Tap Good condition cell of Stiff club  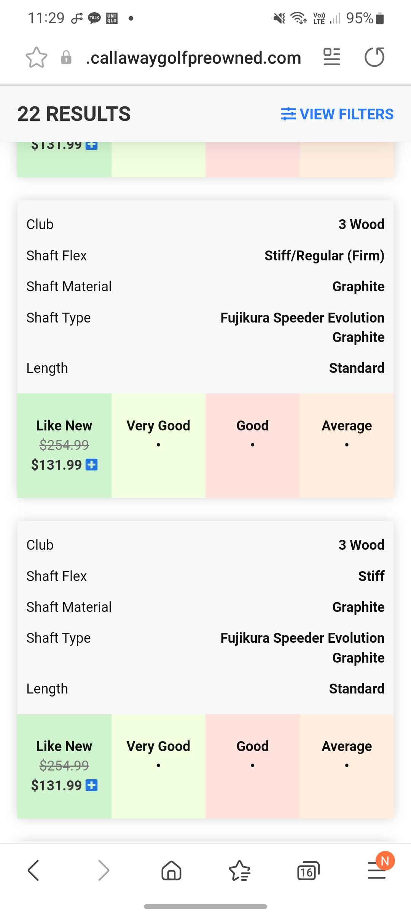(252, 765)
